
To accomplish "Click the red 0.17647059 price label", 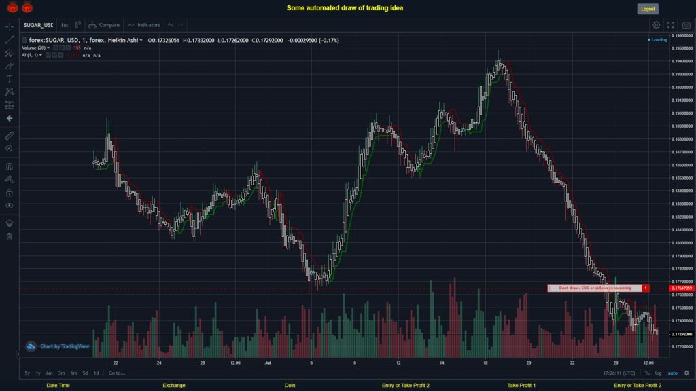I will pos(682,288).
